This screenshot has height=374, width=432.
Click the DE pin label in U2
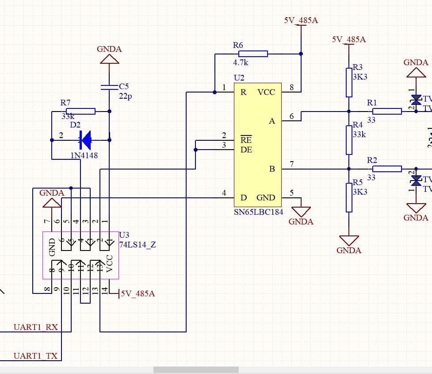246,150
